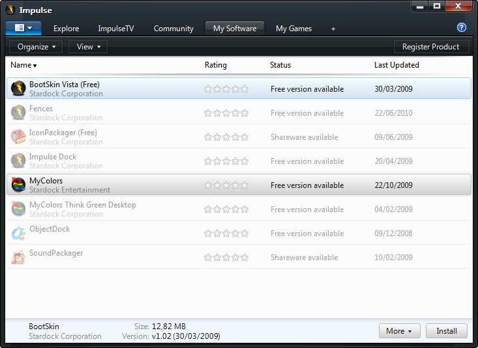This screenshot has height=348, width=478.
Task: Open the Impulse main menu dropdown
Action: pyautogui.click(x=23, y=28)
